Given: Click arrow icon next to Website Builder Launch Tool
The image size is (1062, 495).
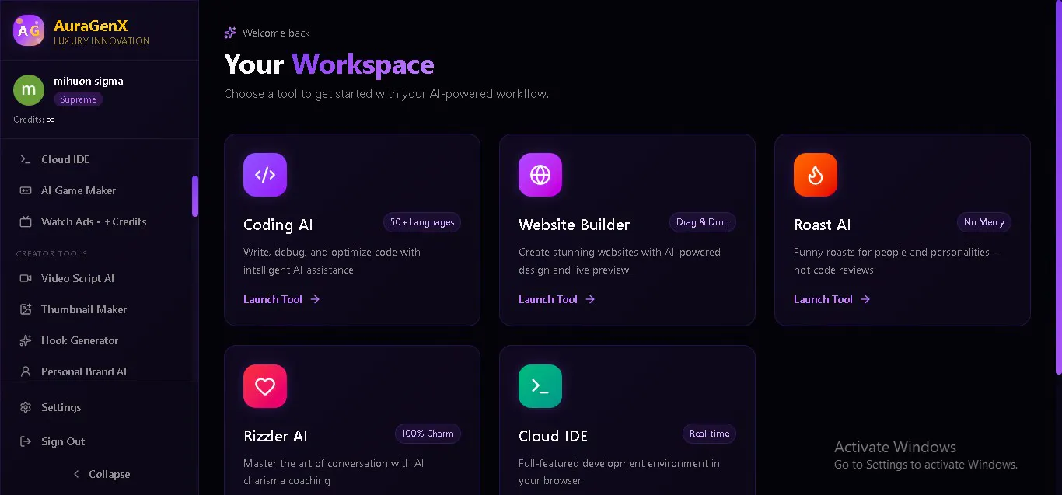Looking at the screenshot, I should (x=590, y=299).
